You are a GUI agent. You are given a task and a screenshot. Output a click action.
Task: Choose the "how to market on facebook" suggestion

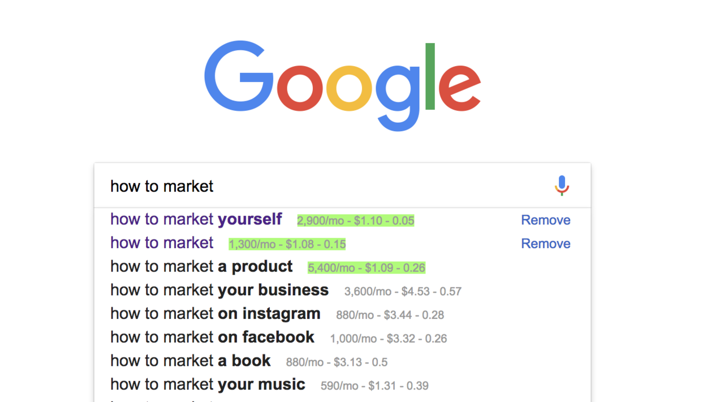tap(212, 338)
